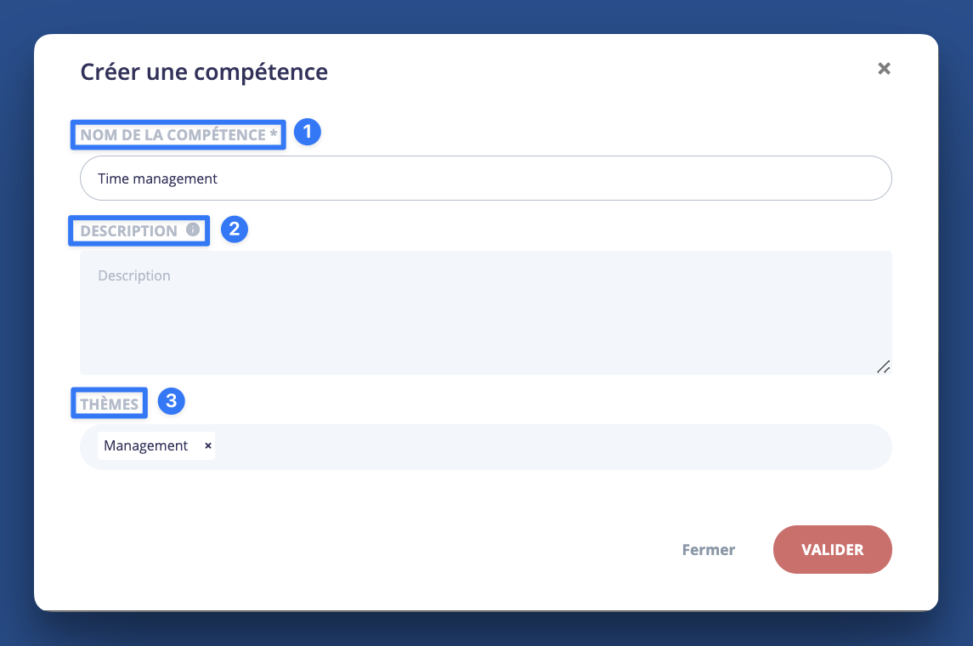Image resolution: width=973 pixels, height=646 pixels.
Task: Click the Description placeholder text
Action: click(134, 275)
